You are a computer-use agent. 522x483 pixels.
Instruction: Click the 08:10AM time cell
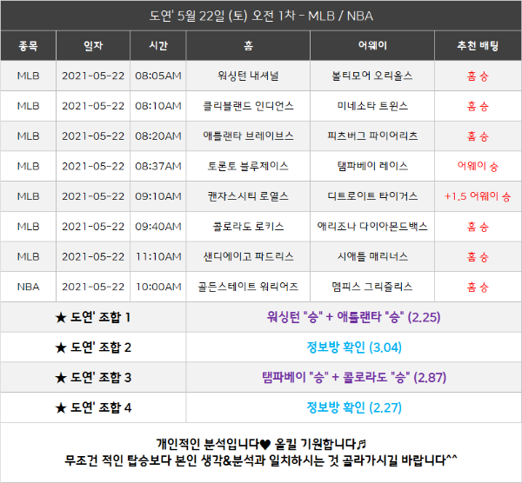(x=158, y=106)
